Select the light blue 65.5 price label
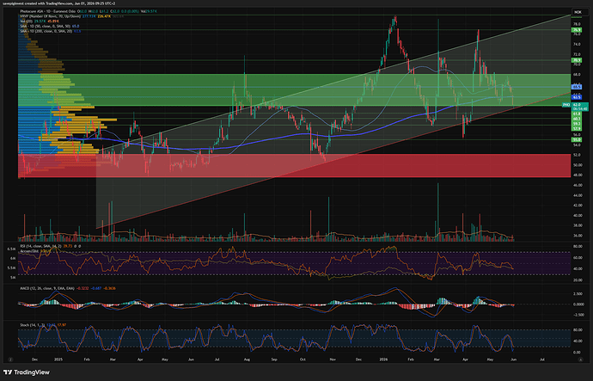Viewport: 593px width, 381px height. coord(577,87)
